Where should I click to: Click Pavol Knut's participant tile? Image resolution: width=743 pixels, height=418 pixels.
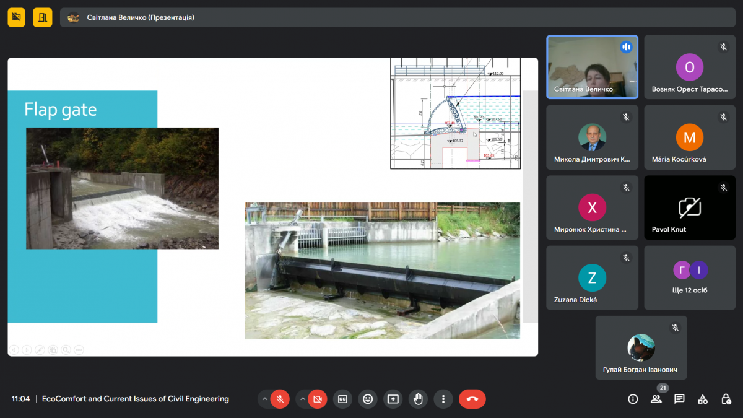(690, 207)
